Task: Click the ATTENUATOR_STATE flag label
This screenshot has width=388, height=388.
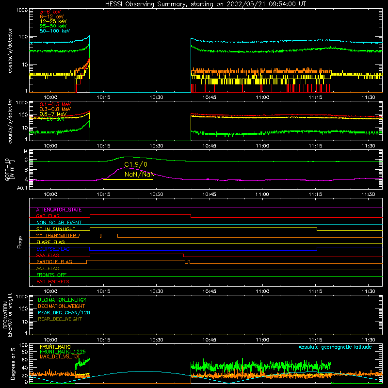Action: click(x=59, y=210)
